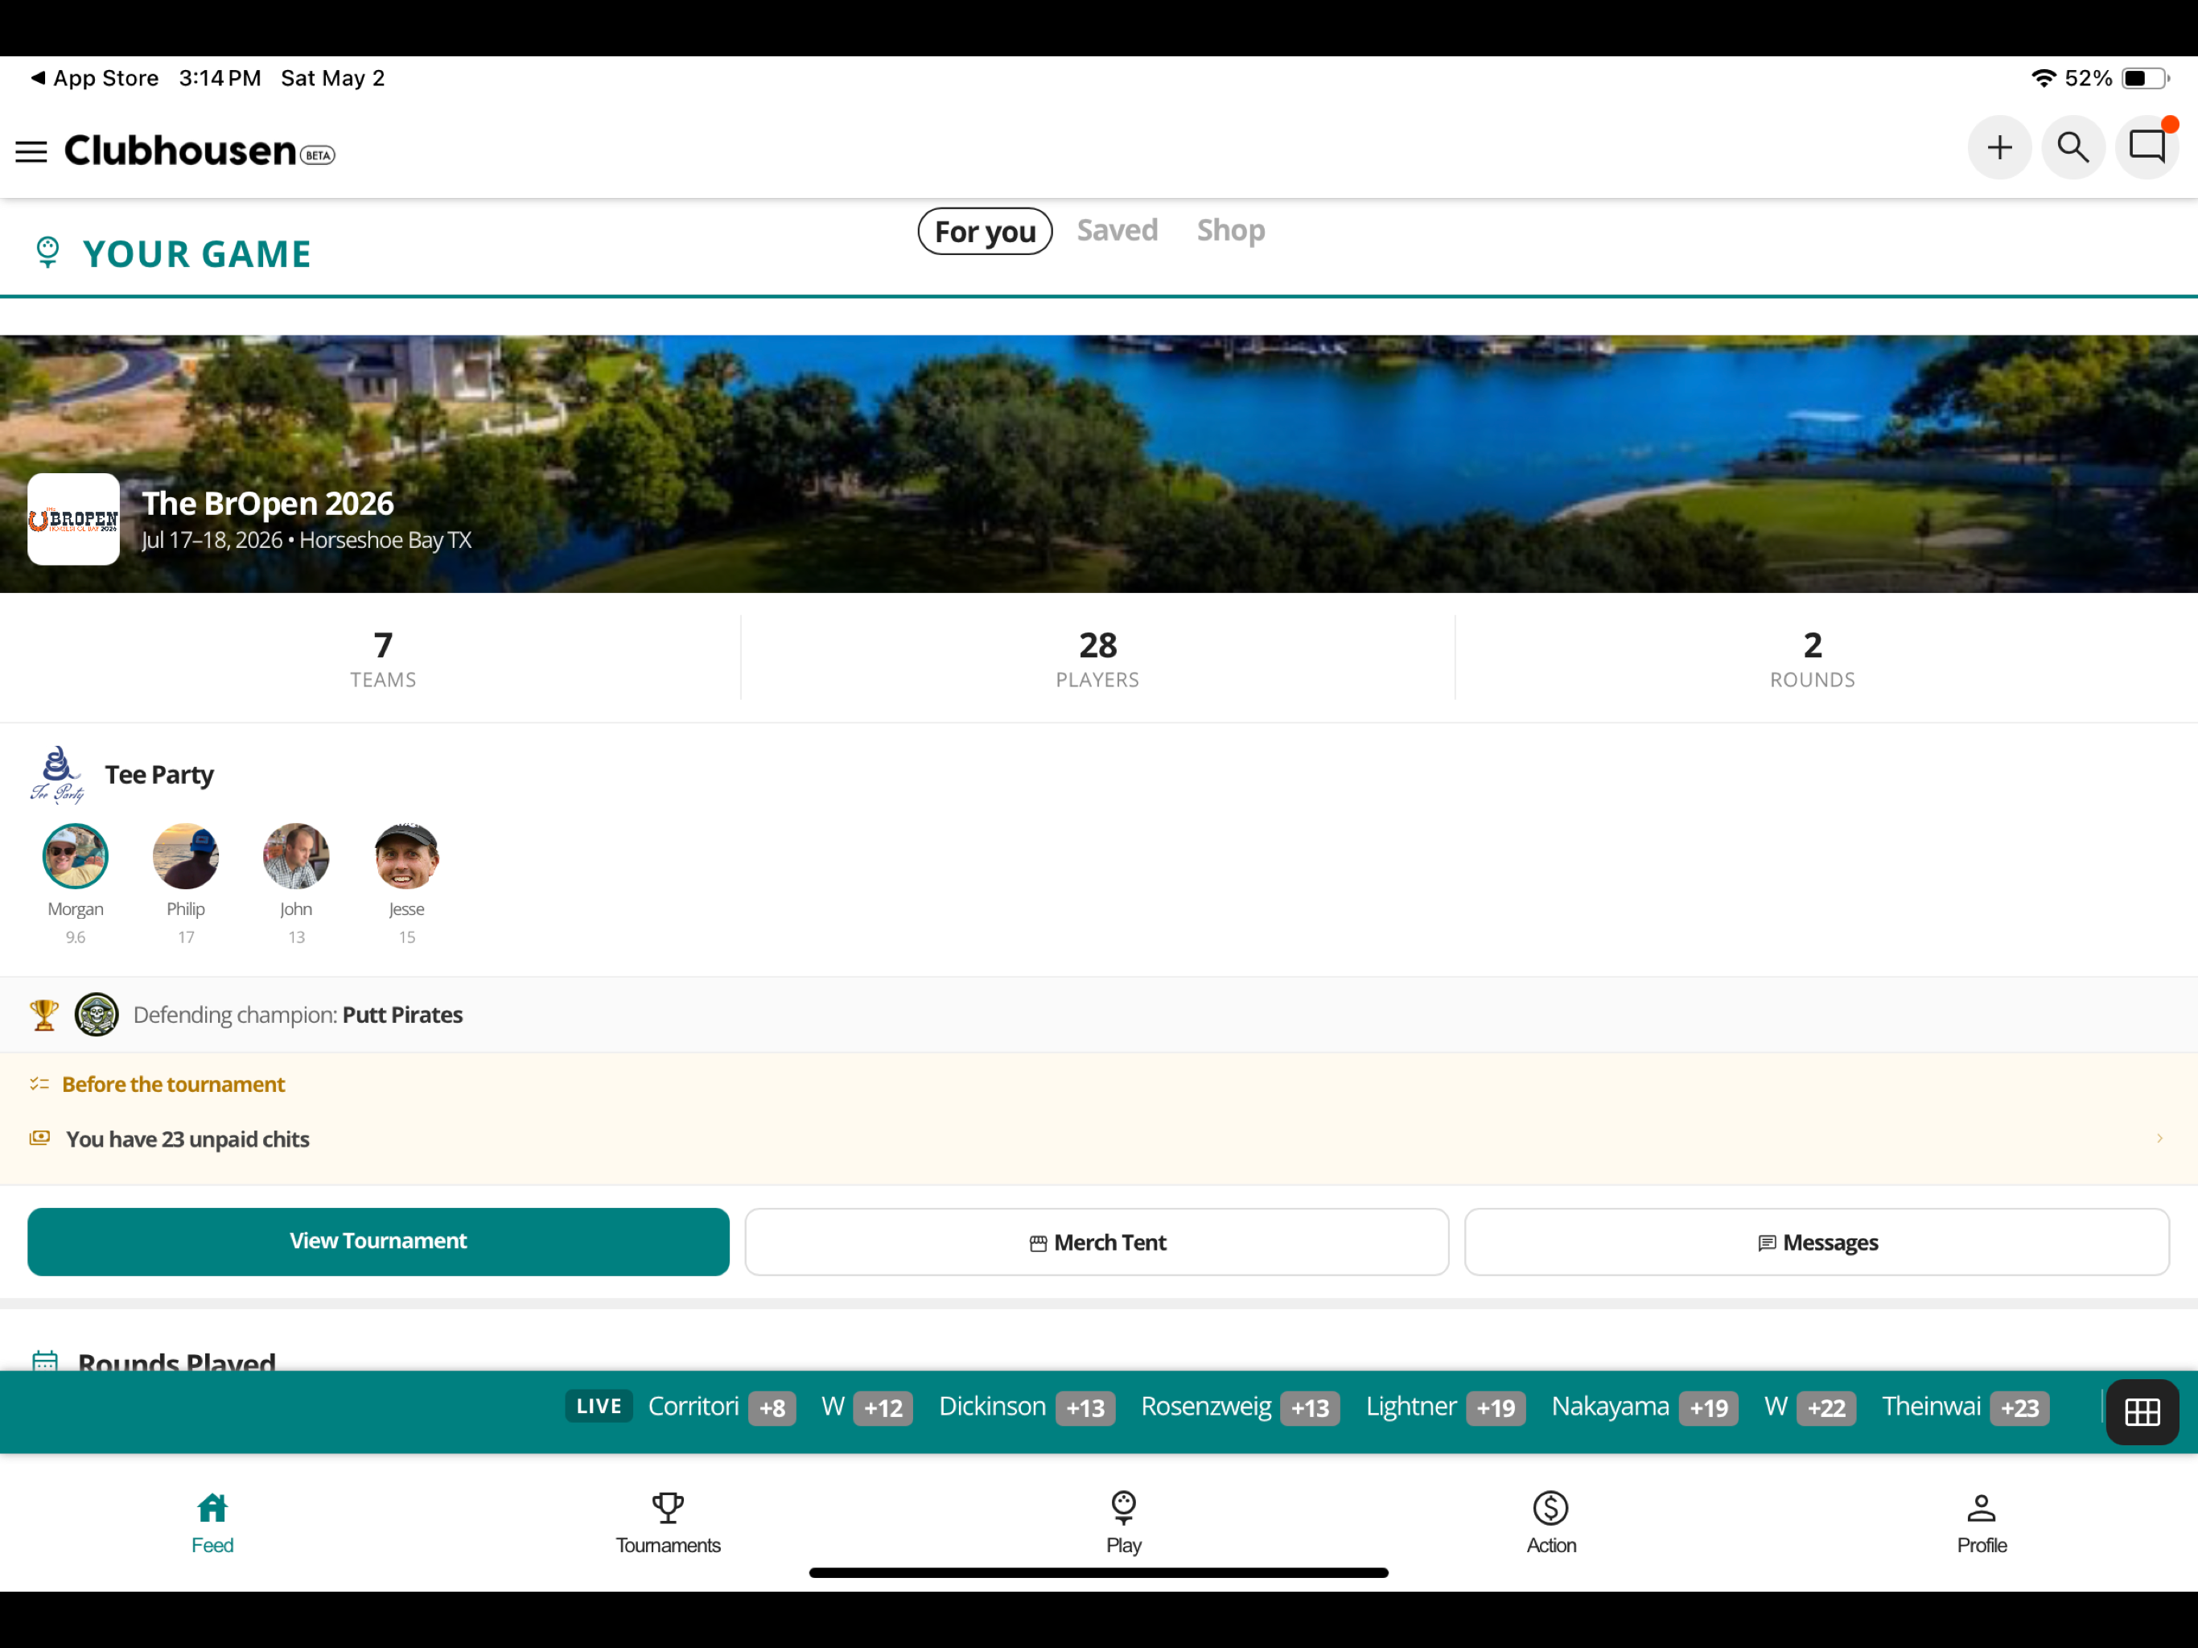This screenshot has width=2198, height=1648.
Task: Click the Your Game golf pin icon
Action: coord(47,253)
